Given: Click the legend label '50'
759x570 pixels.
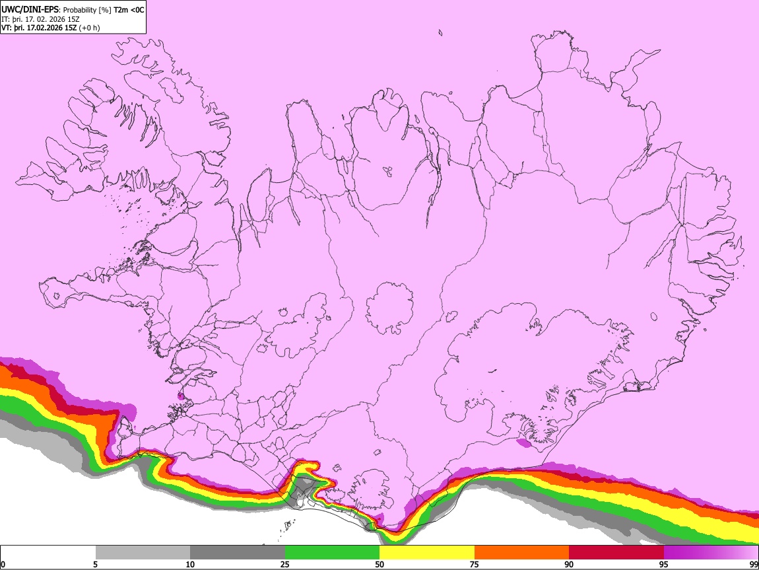Looking at the screenshot, I should click(x=379, y=565).
